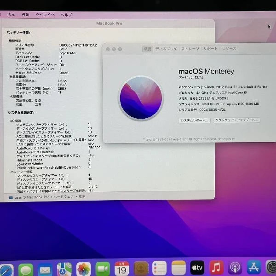The height and width of the screenshot is (276, 276).
Task: Click version text バージョン 12.7.5
Action: pos(191,77)
